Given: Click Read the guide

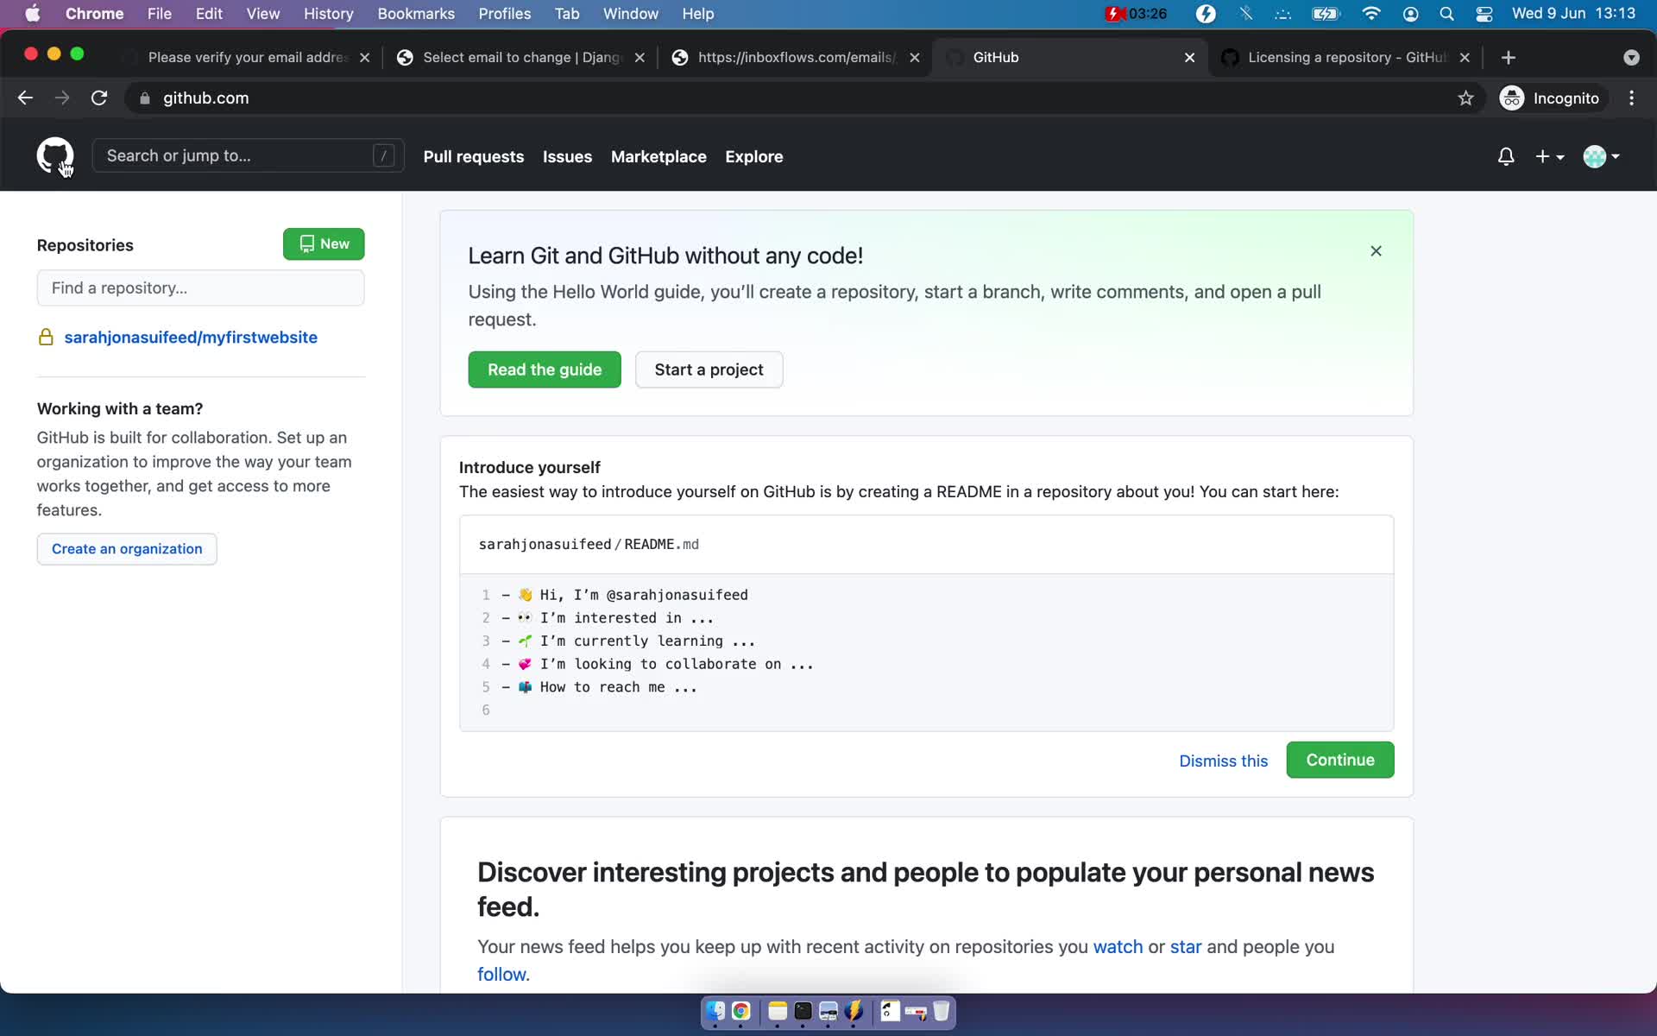Looking at the screenshot, I should point(545,370).
